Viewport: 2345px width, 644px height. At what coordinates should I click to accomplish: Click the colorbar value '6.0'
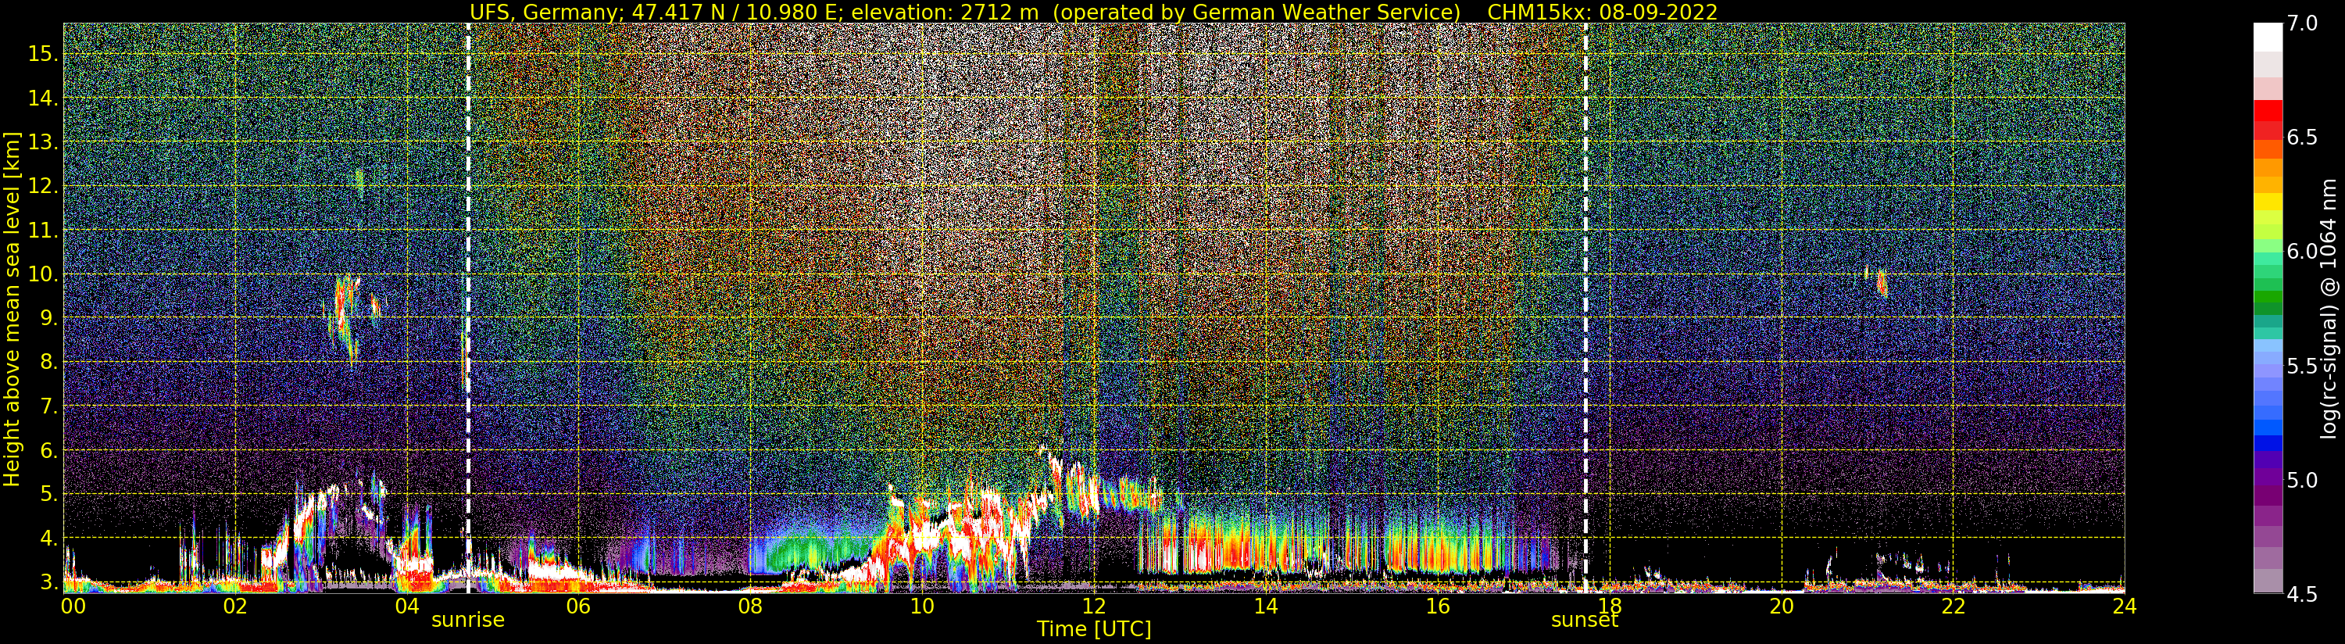[x=2302, y=252]
